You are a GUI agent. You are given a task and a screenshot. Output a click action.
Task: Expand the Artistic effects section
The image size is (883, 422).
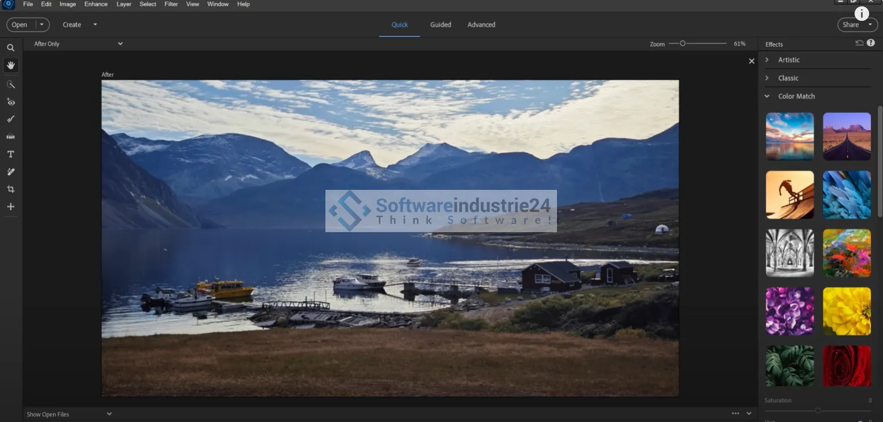[789, 60]
